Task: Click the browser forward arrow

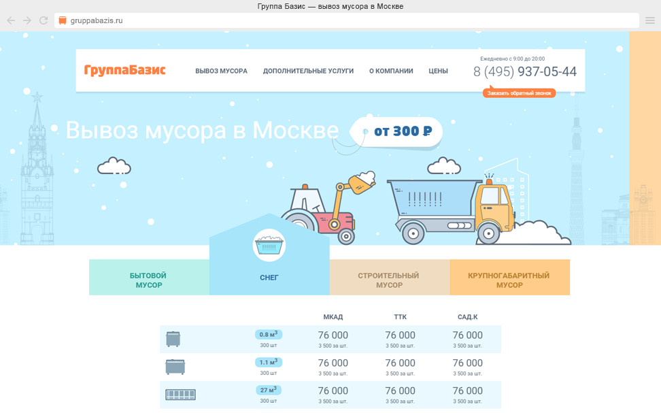Action: point(27,20)
